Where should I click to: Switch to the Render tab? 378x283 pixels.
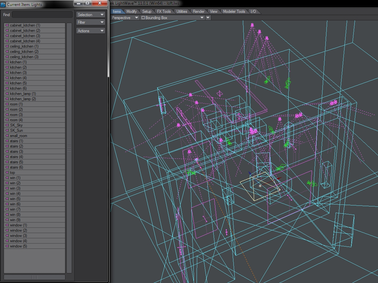[x=199, y=12]
